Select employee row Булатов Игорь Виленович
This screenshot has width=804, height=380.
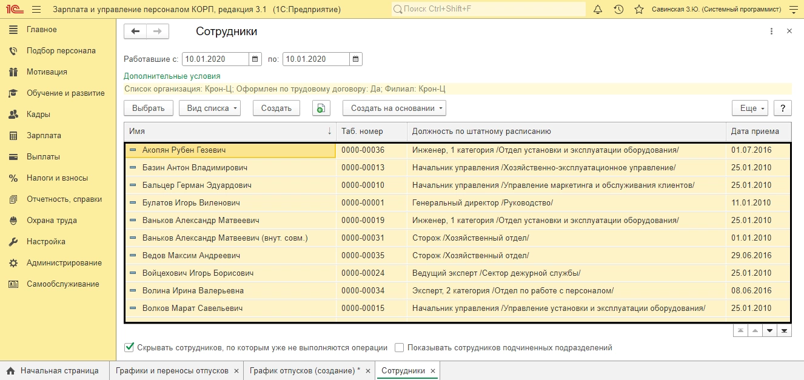pyautogui.click(x=191, y=202)
